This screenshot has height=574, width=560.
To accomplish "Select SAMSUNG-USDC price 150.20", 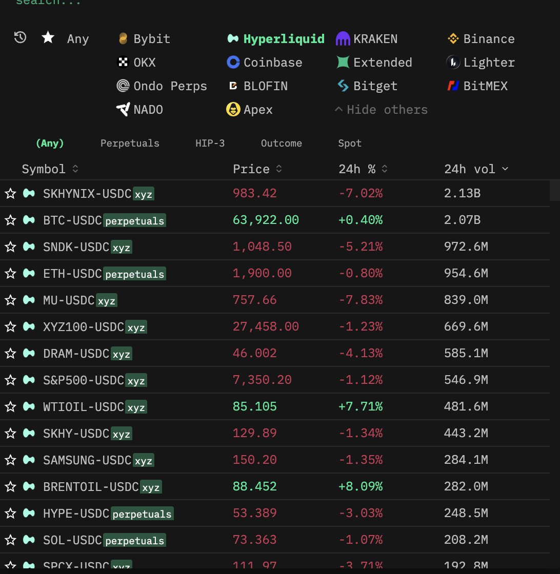I will pos(255,460).
